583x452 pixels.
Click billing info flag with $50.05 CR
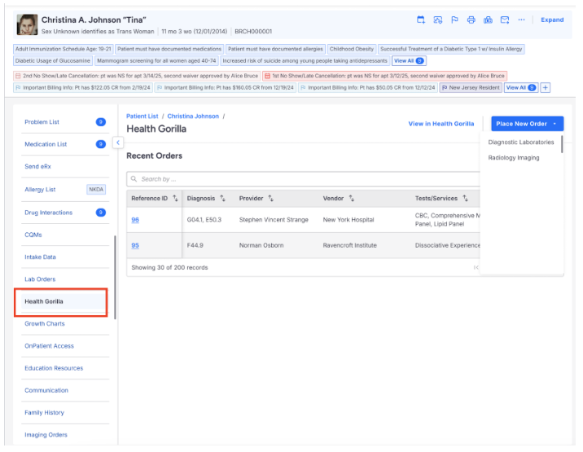[x=368, y=87]
